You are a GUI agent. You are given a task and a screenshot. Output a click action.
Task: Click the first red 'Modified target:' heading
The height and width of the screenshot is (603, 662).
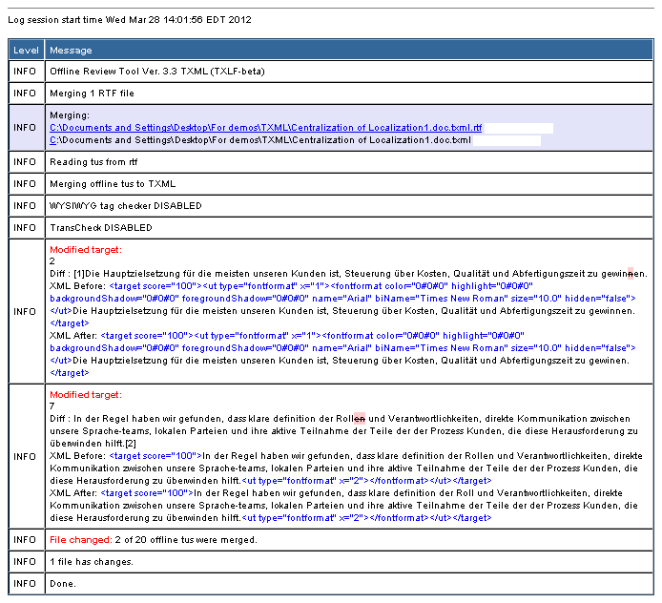(86, 250)
